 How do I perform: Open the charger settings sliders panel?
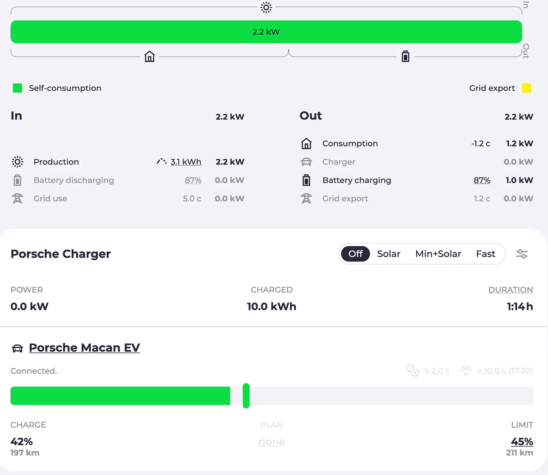pos(522,254)
